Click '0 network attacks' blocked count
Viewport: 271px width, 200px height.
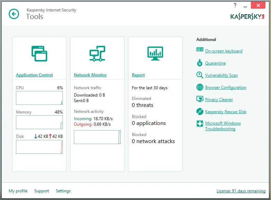(153, 141)
